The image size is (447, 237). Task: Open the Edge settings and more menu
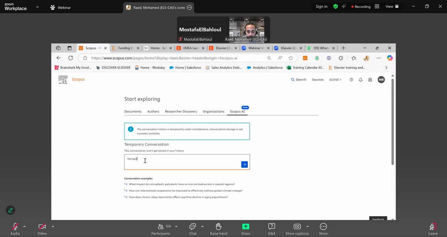tap(379, 58)
